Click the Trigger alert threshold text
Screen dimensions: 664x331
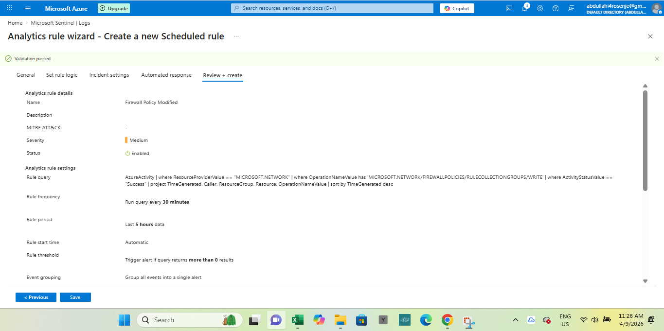click(179, 260)
